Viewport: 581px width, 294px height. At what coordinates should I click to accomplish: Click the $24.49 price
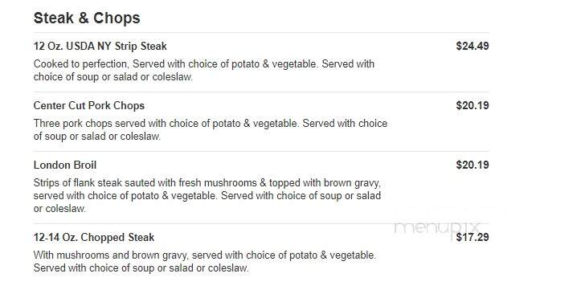tap(473, 47)
